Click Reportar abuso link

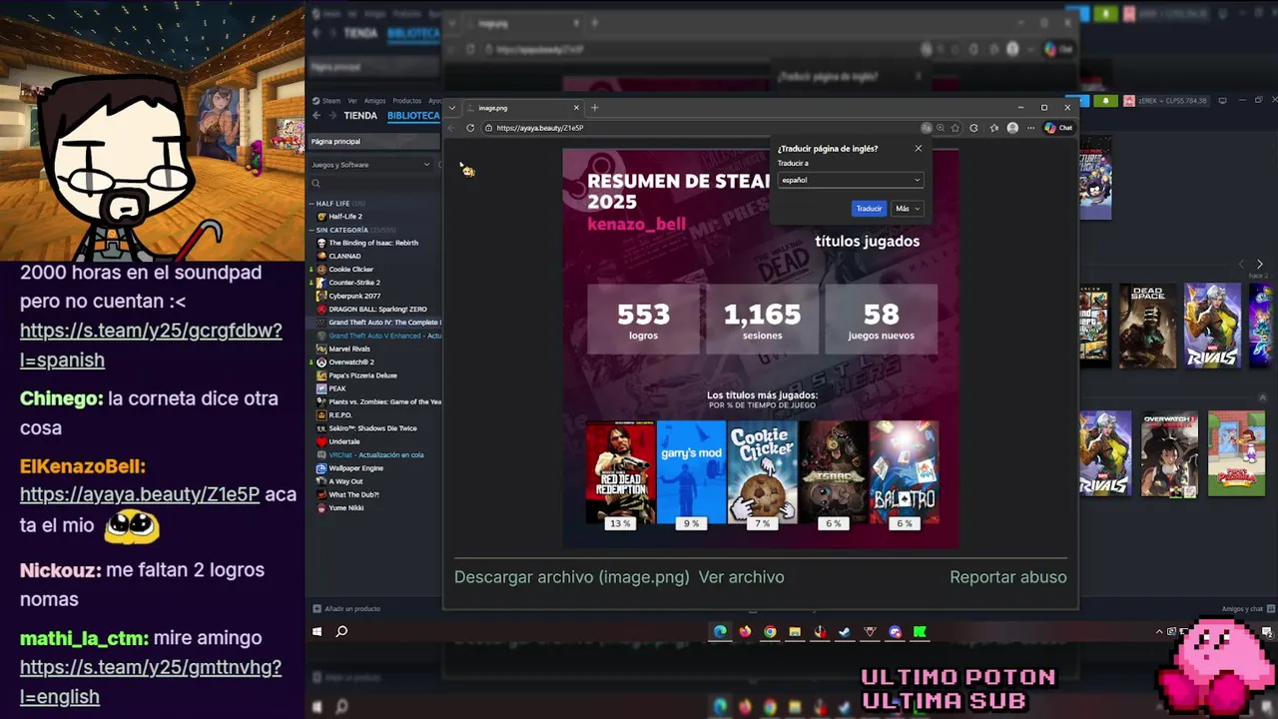[1008, 577]
